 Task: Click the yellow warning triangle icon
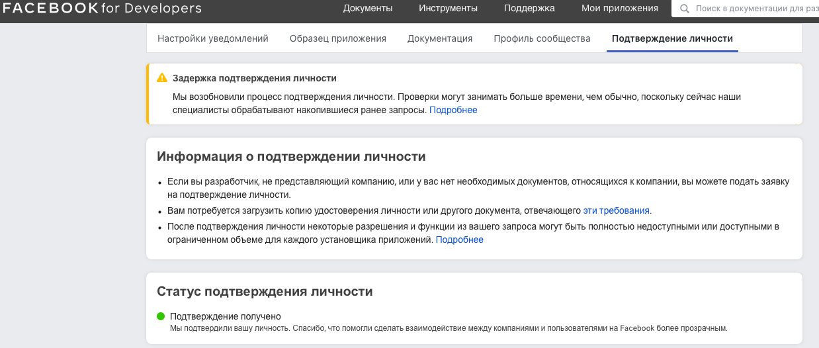[x=162, y=77]
